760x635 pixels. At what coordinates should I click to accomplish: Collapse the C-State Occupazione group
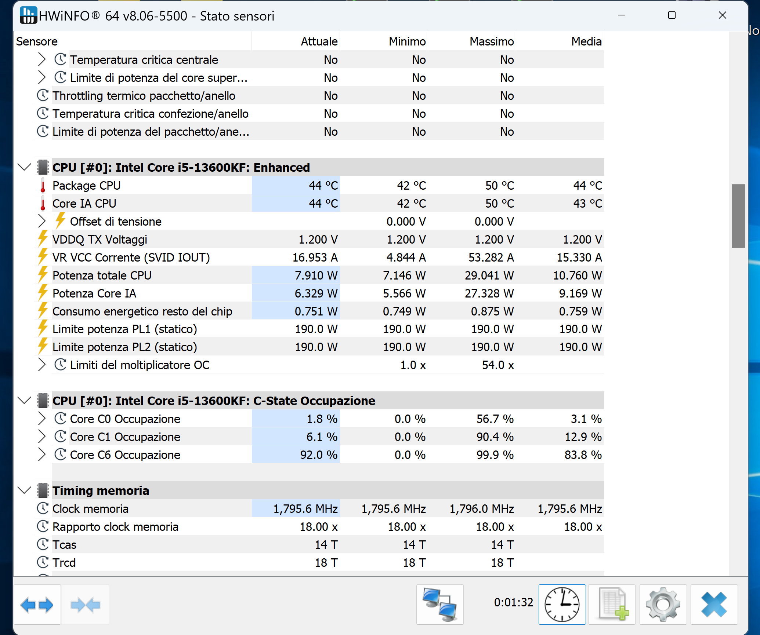coord(24,401)
